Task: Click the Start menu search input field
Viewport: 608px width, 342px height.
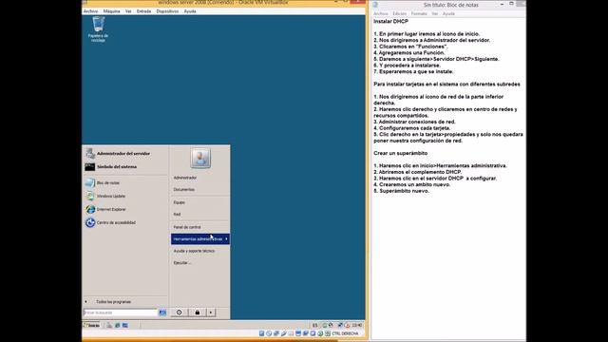Action: tap(121, 313)
